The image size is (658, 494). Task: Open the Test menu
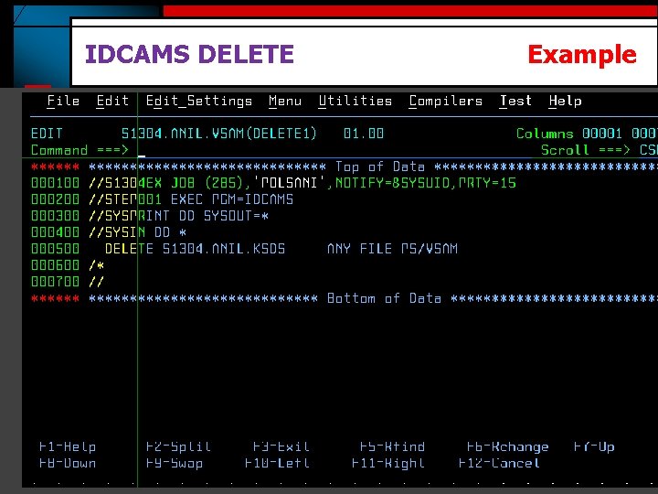pos(515,102)
